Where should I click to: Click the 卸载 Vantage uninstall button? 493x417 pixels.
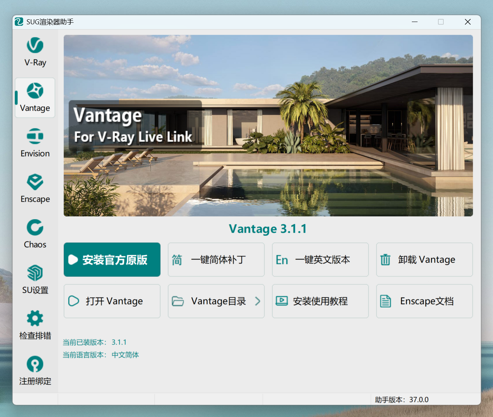click(424, 260)
